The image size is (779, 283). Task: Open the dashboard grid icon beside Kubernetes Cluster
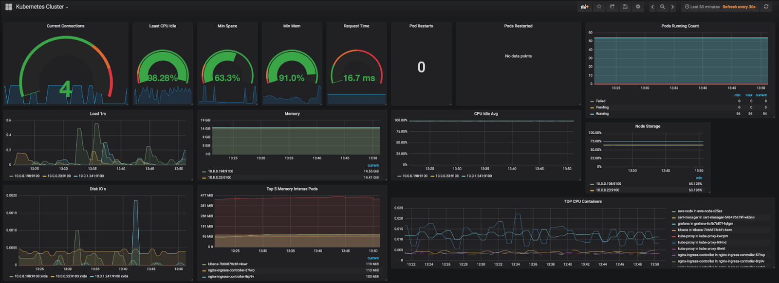point(9,7)
